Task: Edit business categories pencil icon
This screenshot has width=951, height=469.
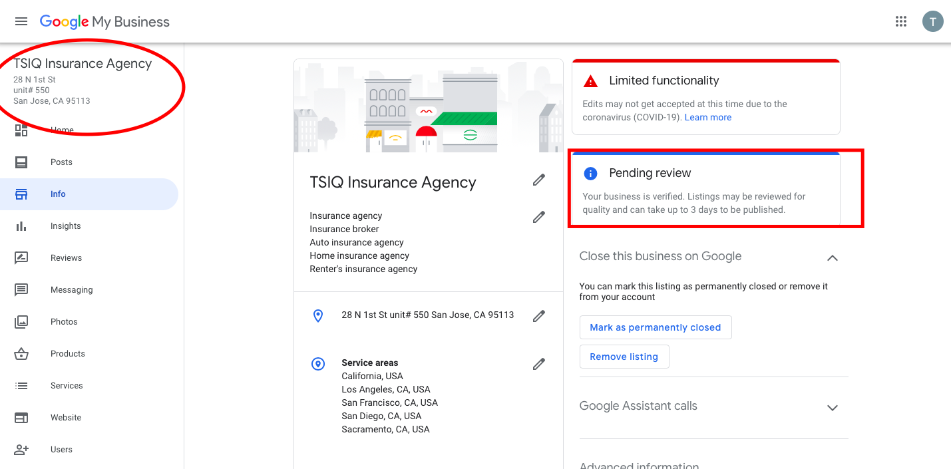Action: pos(539,217)
